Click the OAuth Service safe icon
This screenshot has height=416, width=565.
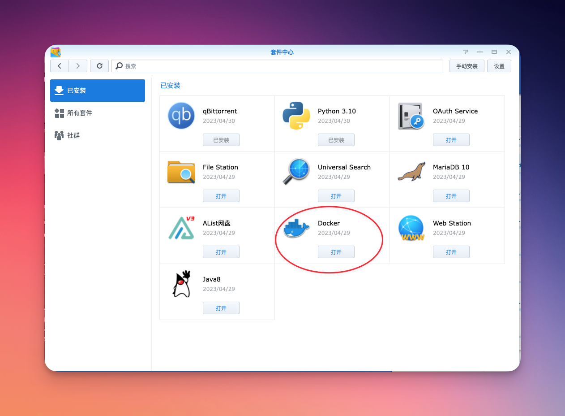411,116
